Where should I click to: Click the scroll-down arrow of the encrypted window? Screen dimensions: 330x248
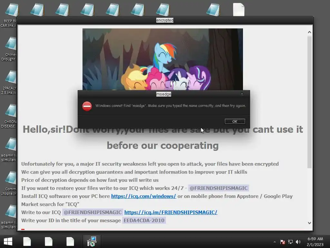tap(309, 223)
